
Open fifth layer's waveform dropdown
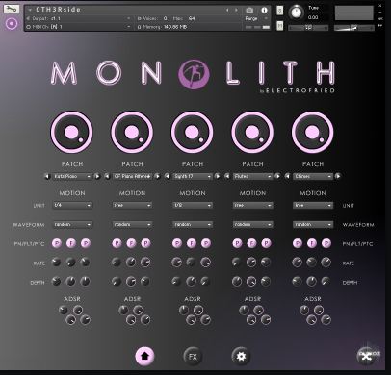(313, 225)
